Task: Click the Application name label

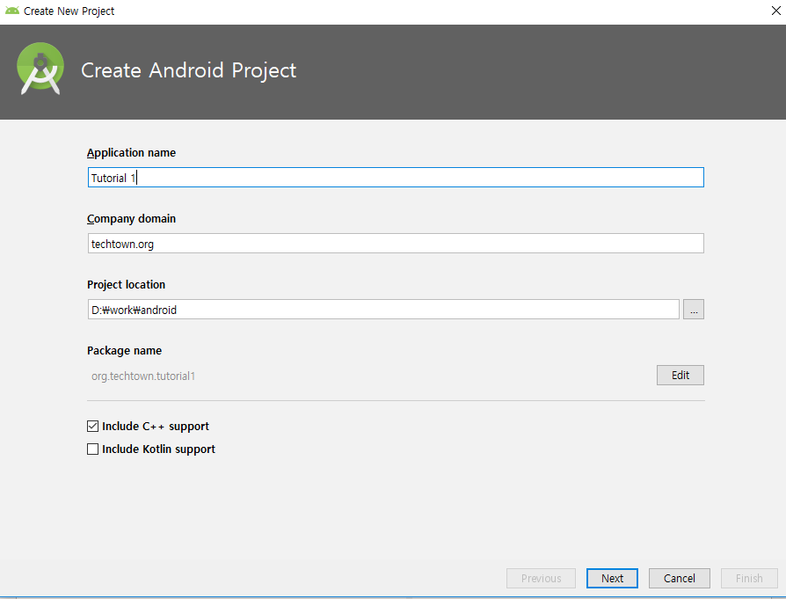Action: [131, 152]
